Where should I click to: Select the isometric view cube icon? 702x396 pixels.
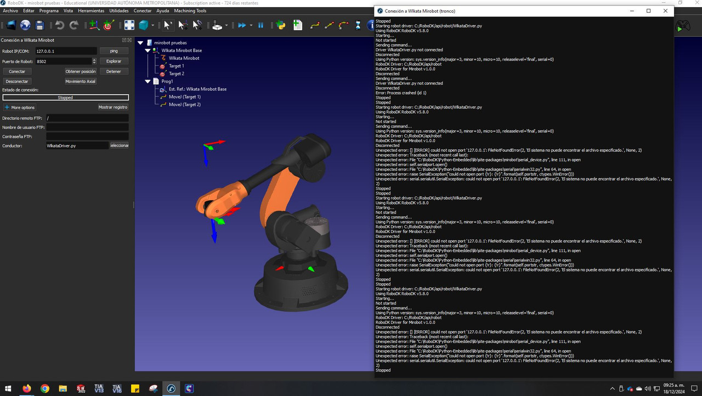pyautogui.click(x=143, y=25)
